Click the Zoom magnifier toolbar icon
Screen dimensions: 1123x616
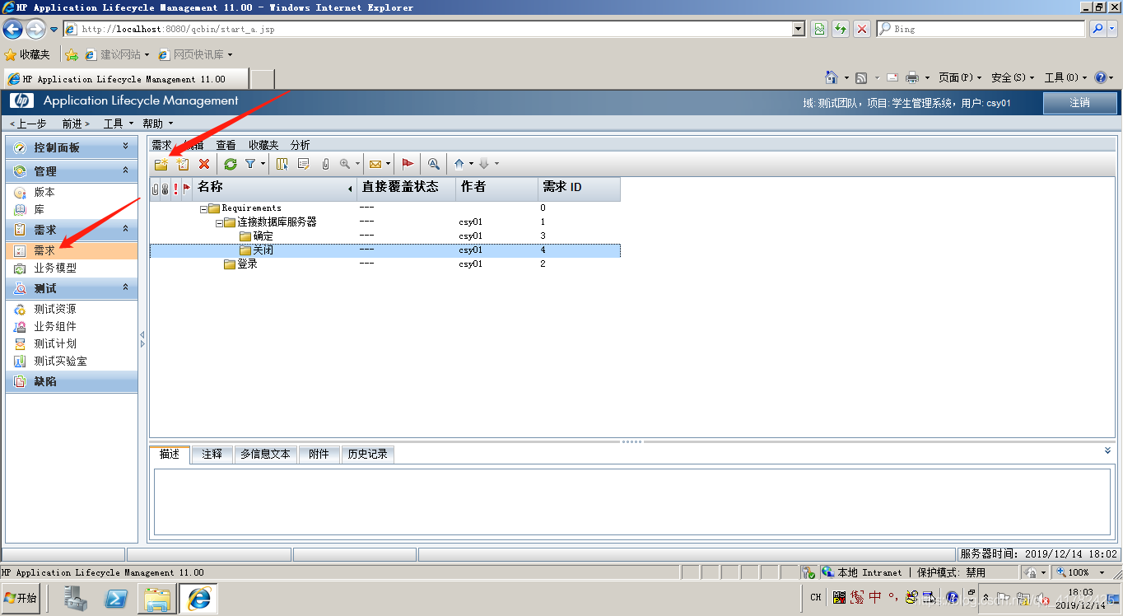(x=345, y=164)
